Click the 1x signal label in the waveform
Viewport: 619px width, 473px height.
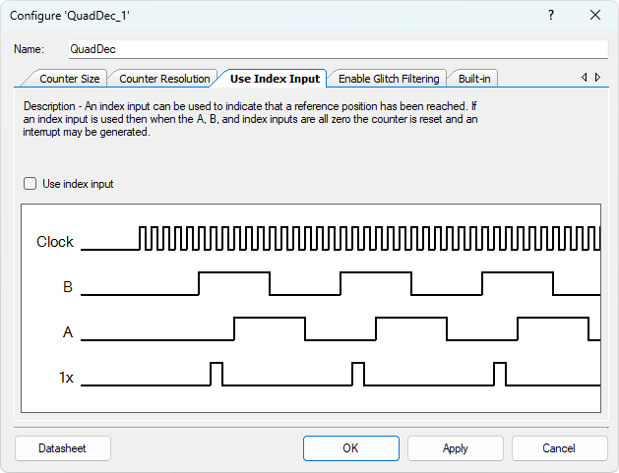66,378
